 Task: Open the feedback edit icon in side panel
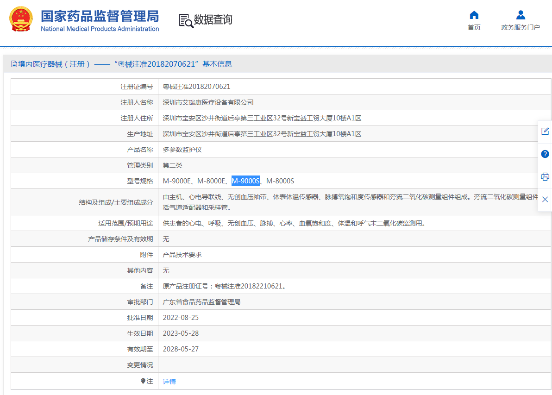coord(545,131)
